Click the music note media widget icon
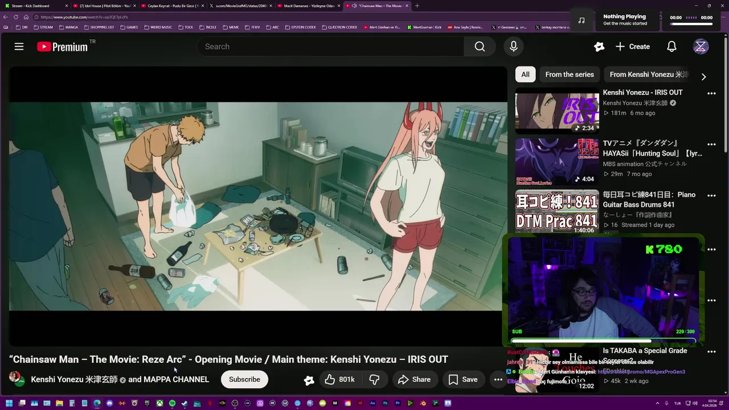The width and height of the screenshot is (729, 410). pos(581,20)
